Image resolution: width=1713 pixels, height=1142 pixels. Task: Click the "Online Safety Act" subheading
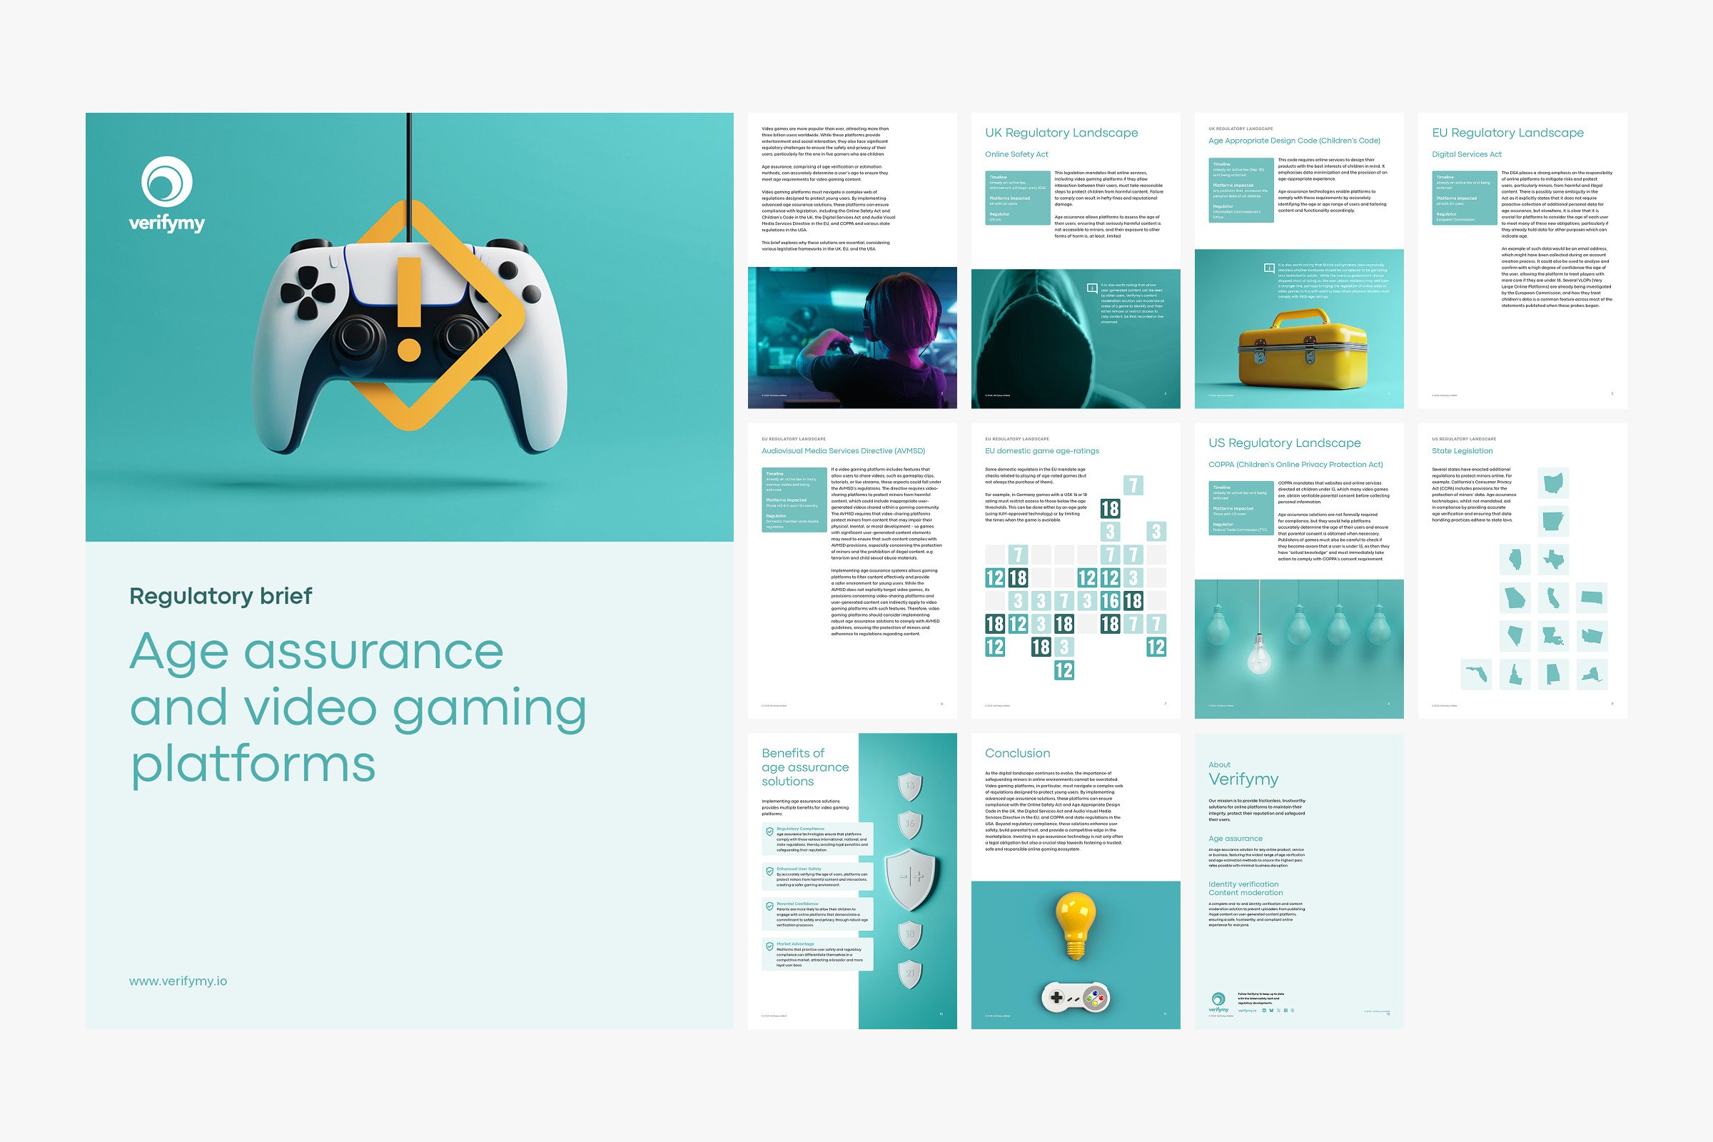[x=1016, y=154]
